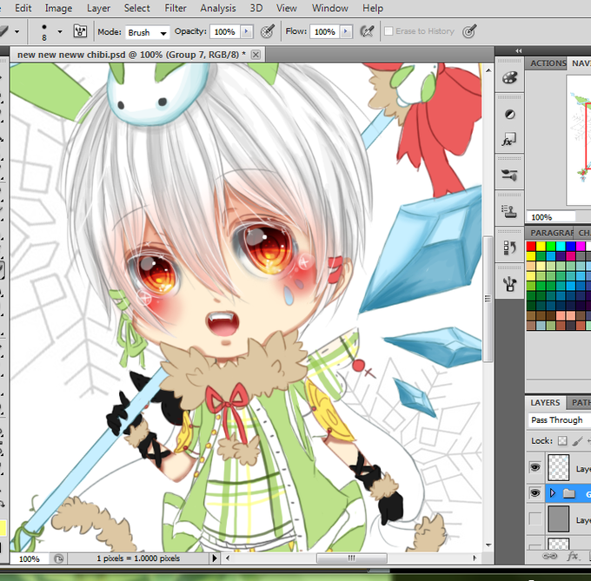Open the Flow slider arrow
Viewport: 591px width, 581px height.
(x=346, y=31)
